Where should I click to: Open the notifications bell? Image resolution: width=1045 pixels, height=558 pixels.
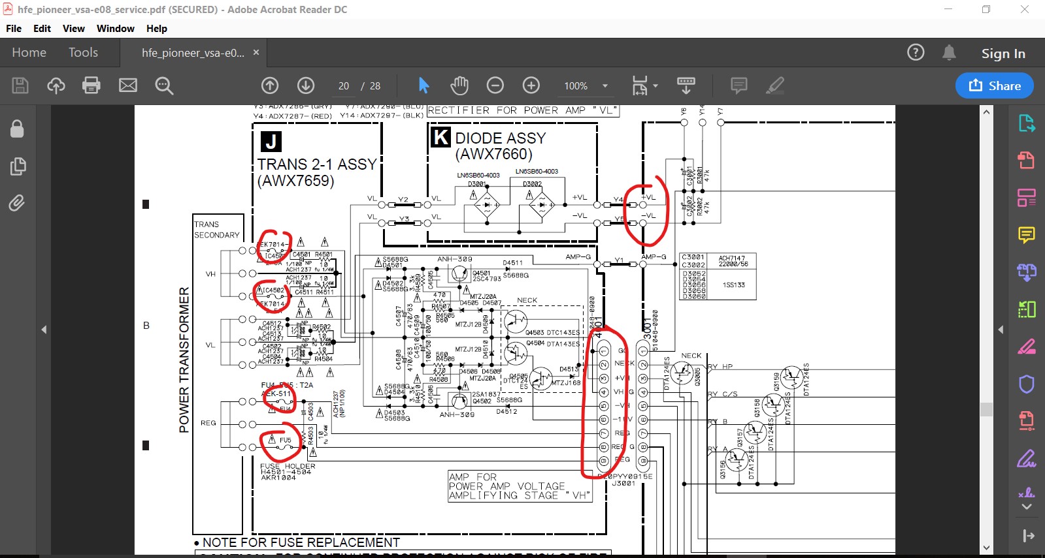tap(949, 52)
